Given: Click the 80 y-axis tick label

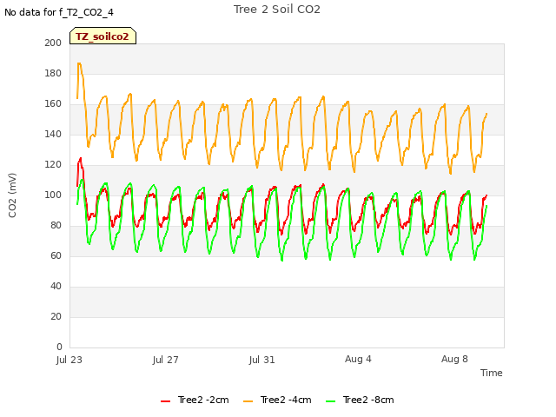Looking at the screenshot, I should (56, 226).
